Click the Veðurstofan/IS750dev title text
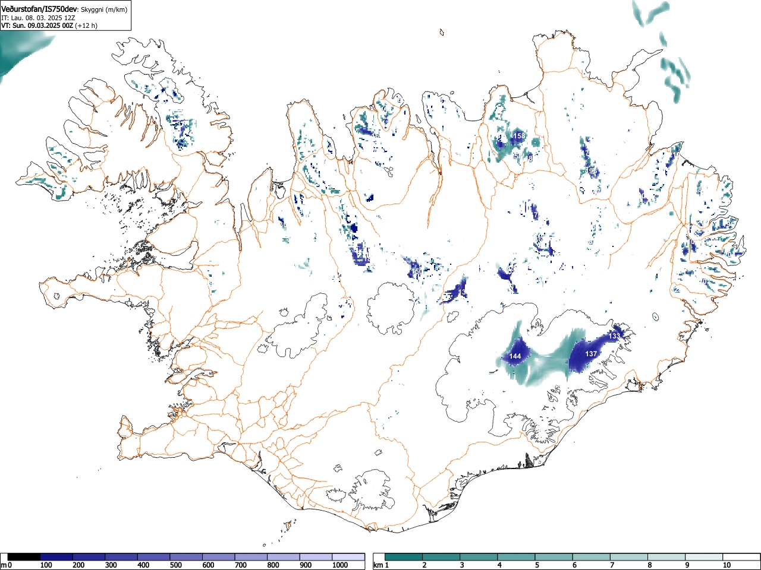Image resolution: width=761 pixels, height=570 pixels. (x=39, y=8)
